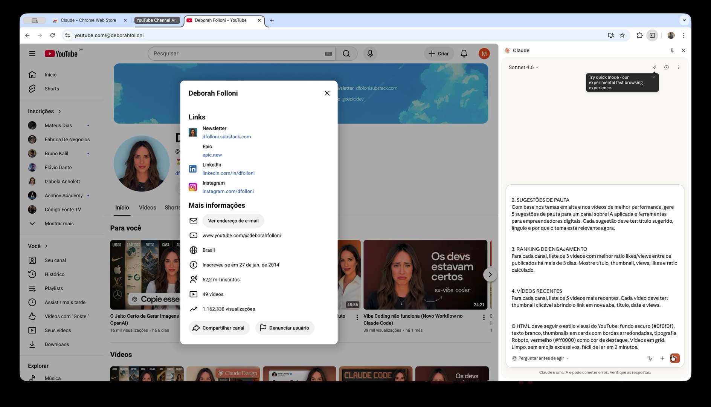Open the account avatar menu

(x=484, y=54)
